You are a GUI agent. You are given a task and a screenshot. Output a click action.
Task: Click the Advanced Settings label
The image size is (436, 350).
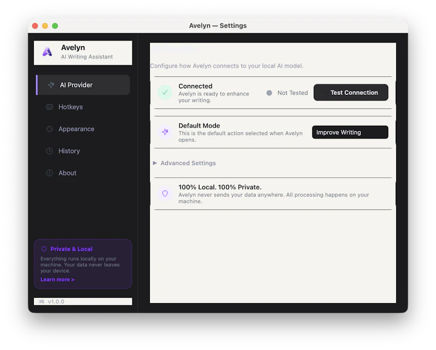pyautogui.click(x=188, y=163)
